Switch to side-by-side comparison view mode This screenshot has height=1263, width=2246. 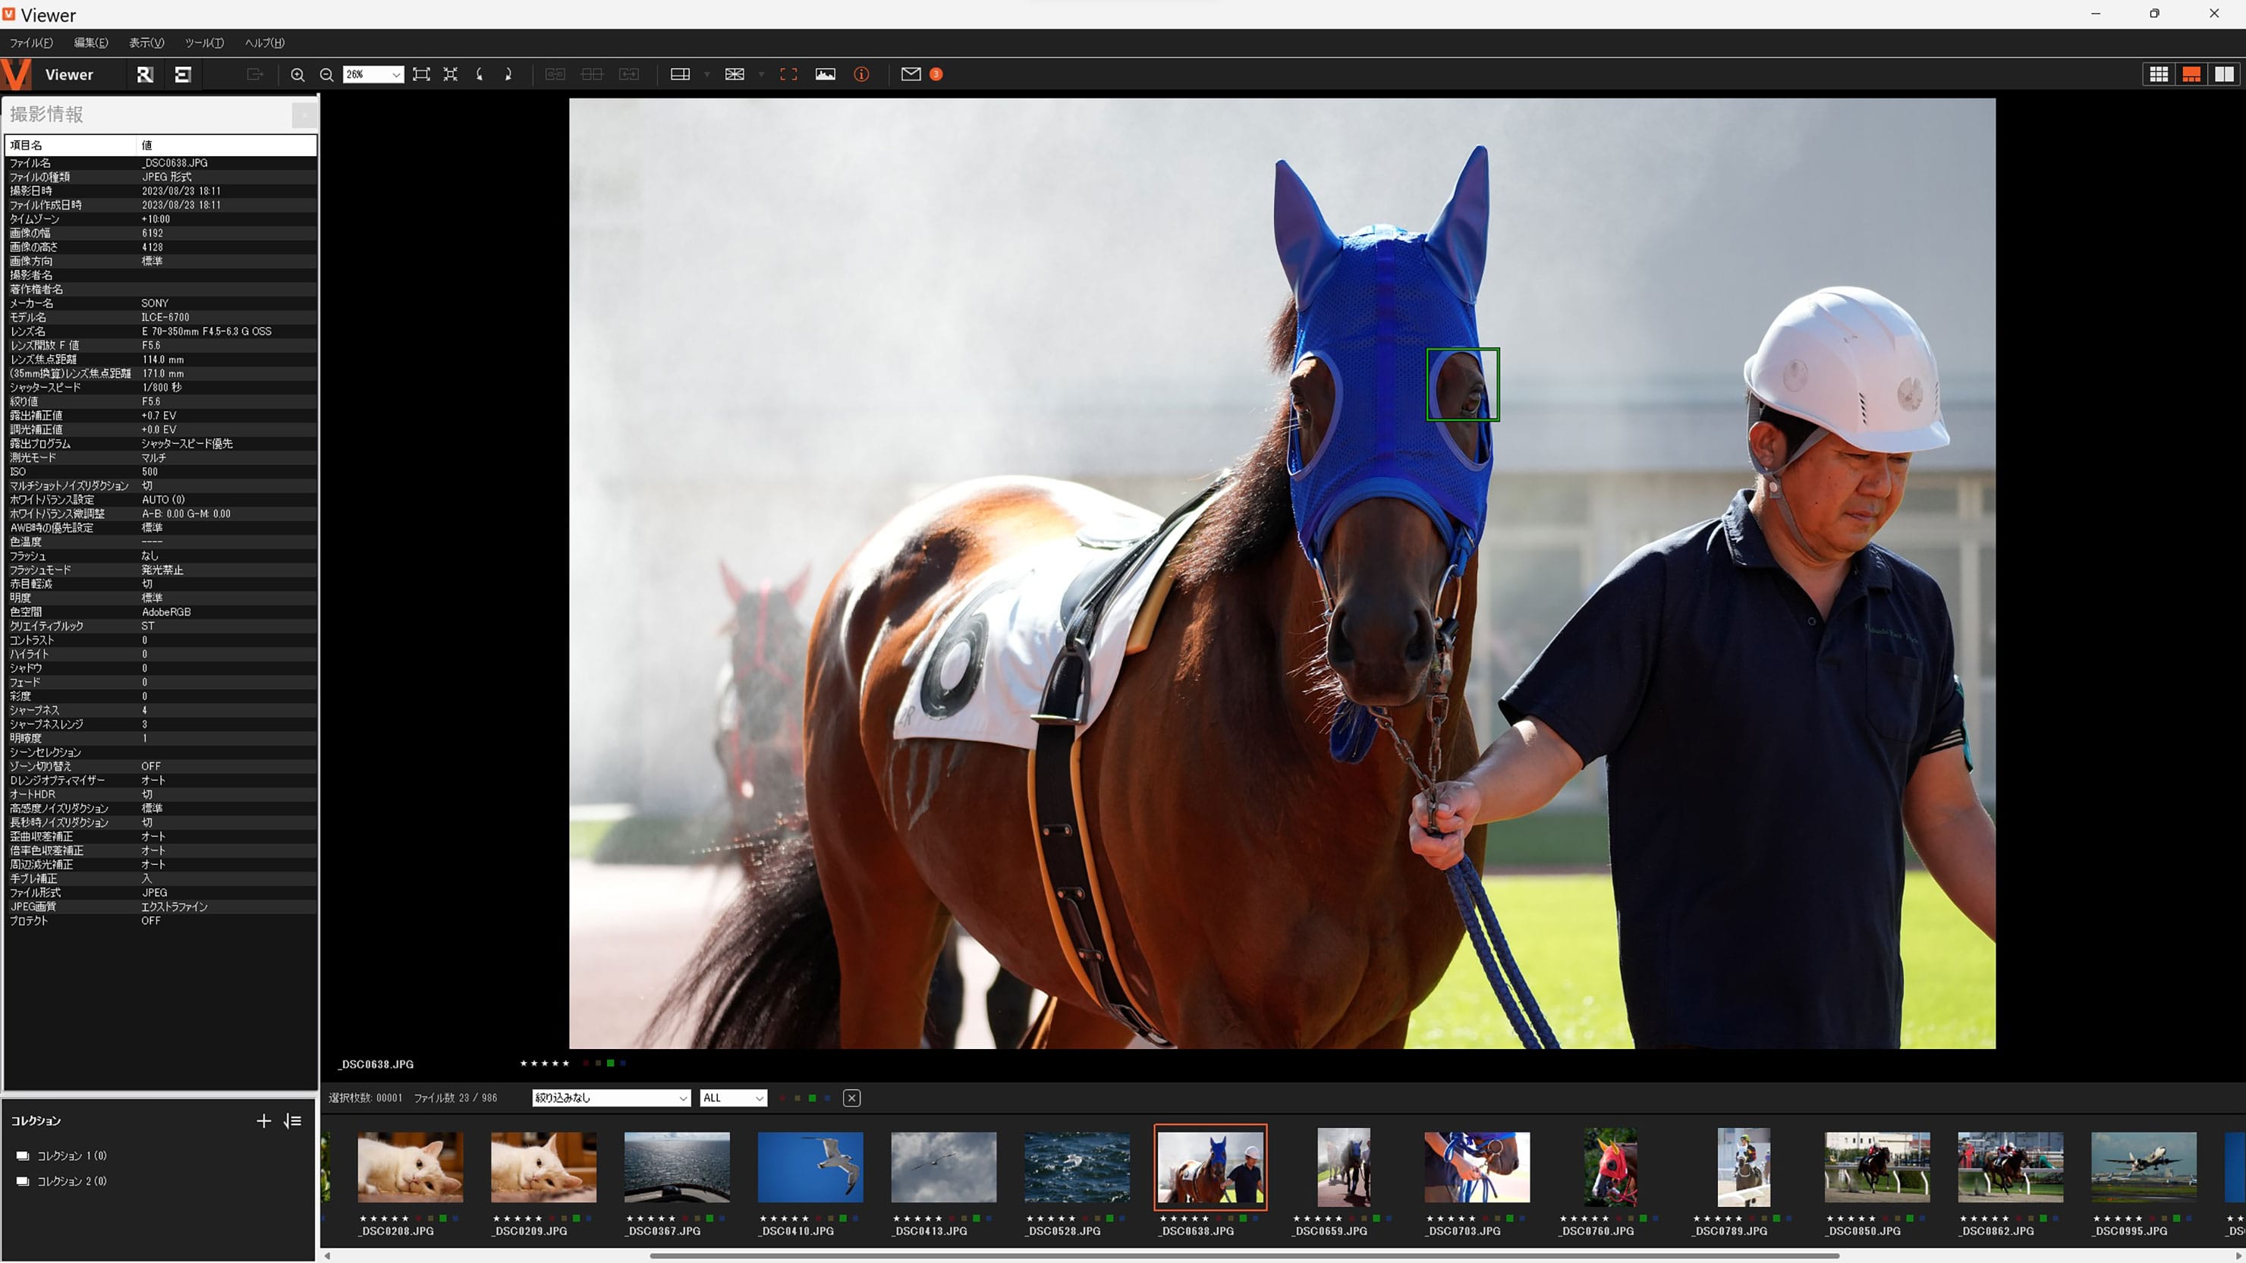[2224, 74]
